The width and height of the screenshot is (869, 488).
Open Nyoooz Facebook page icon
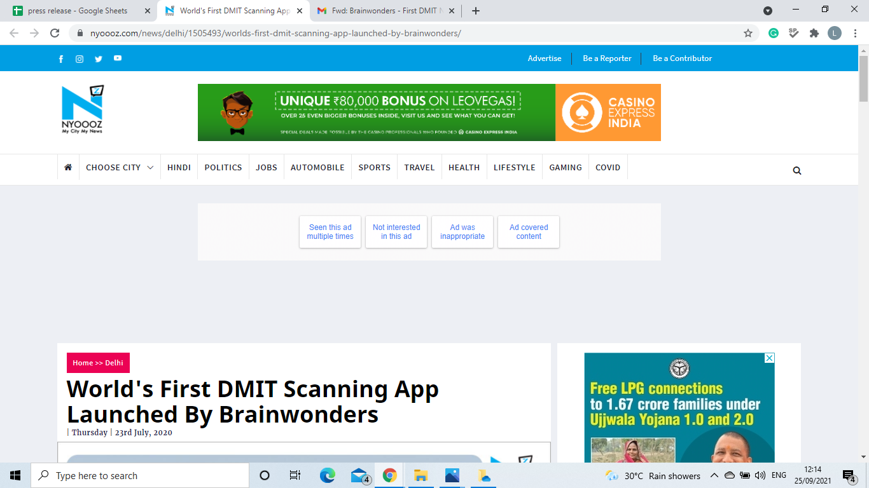[61, 59]
